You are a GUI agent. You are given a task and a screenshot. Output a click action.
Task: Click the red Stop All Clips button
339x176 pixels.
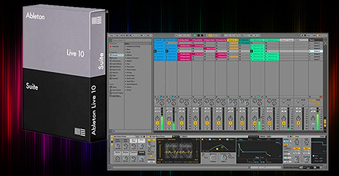[x=321, y=97]
